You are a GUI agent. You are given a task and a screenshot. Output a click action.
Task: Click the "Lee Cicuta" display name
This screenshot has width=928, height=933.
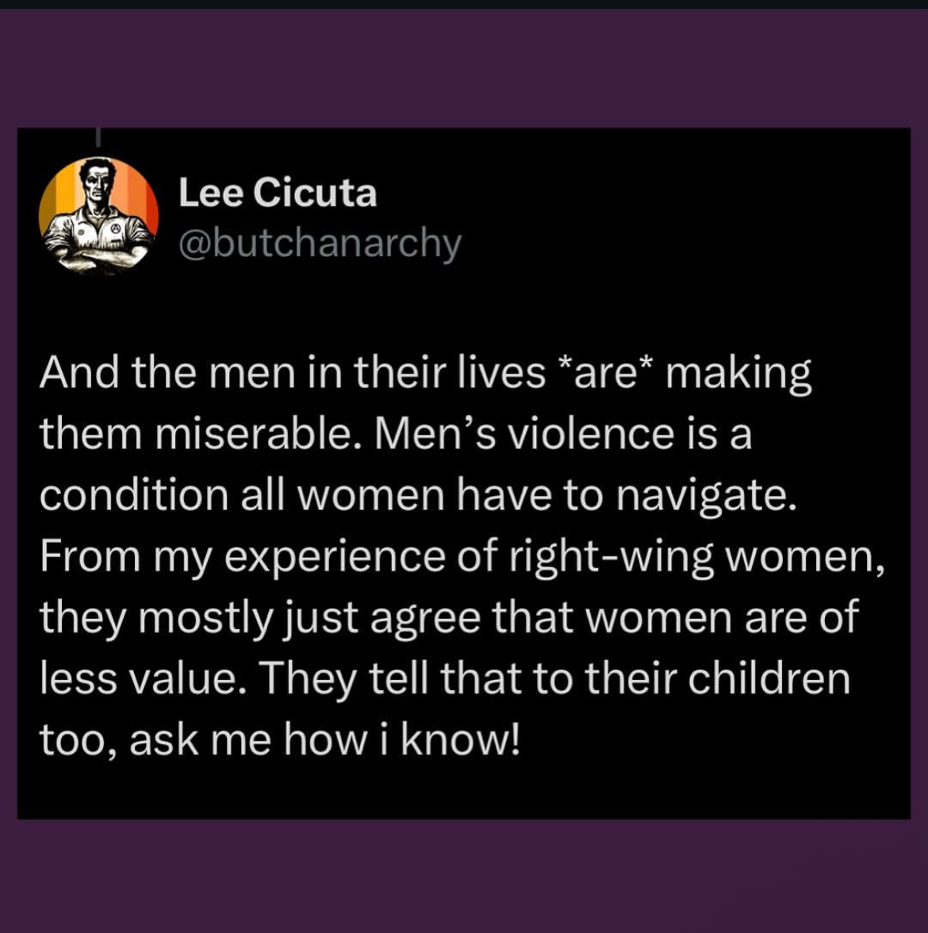pyautogui.click(x=278, y=193)
